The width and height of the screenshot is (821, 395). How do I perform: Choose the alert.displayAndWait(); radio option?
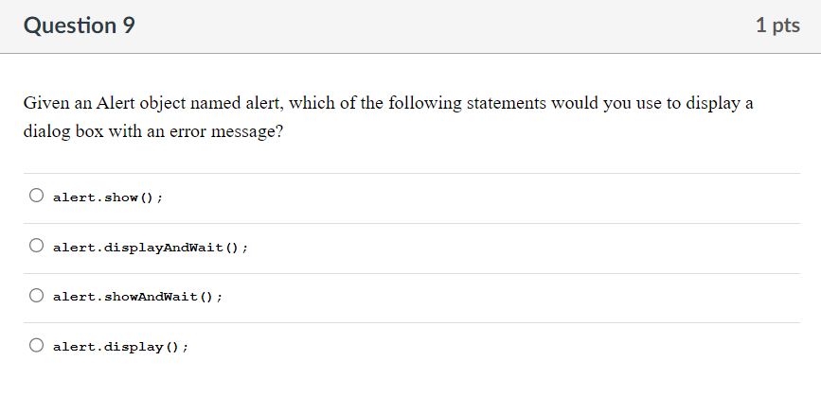coord(36,246)
